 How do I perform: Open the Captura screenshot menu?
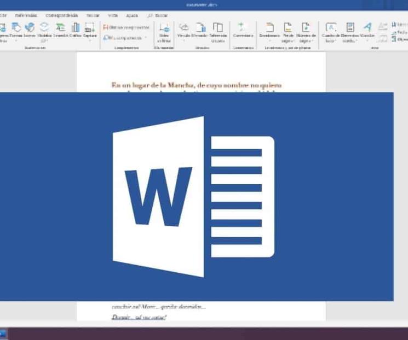tap(90, 32)
